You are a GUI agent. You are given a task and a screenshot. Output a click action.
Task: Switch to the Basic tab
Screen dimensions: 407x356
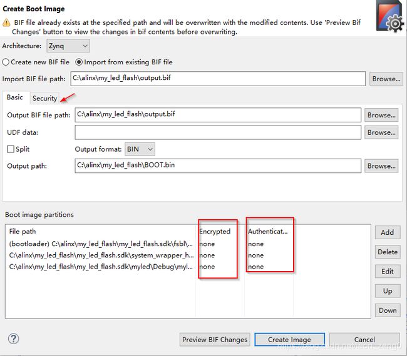pyautogui.click(x=15, y=97)
